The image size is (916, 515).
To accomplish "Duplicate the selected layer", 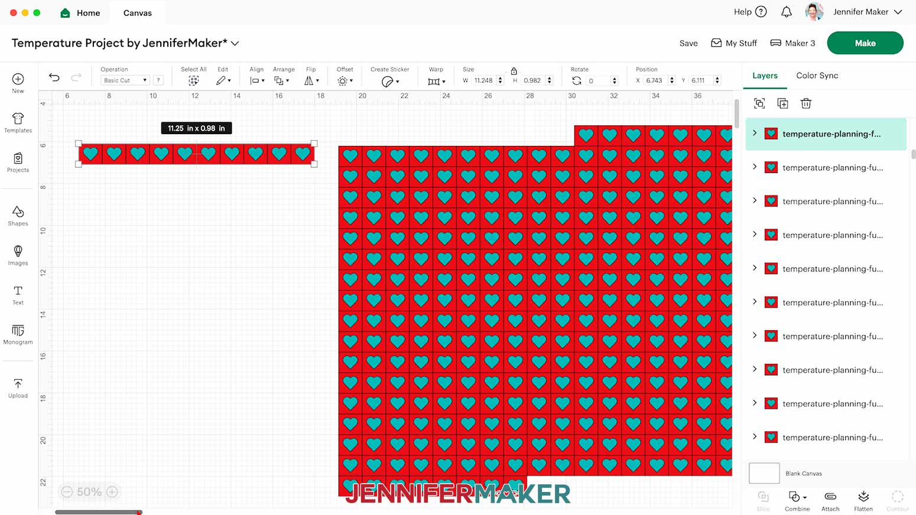I will pyautogui.click(x=782, y=103).
